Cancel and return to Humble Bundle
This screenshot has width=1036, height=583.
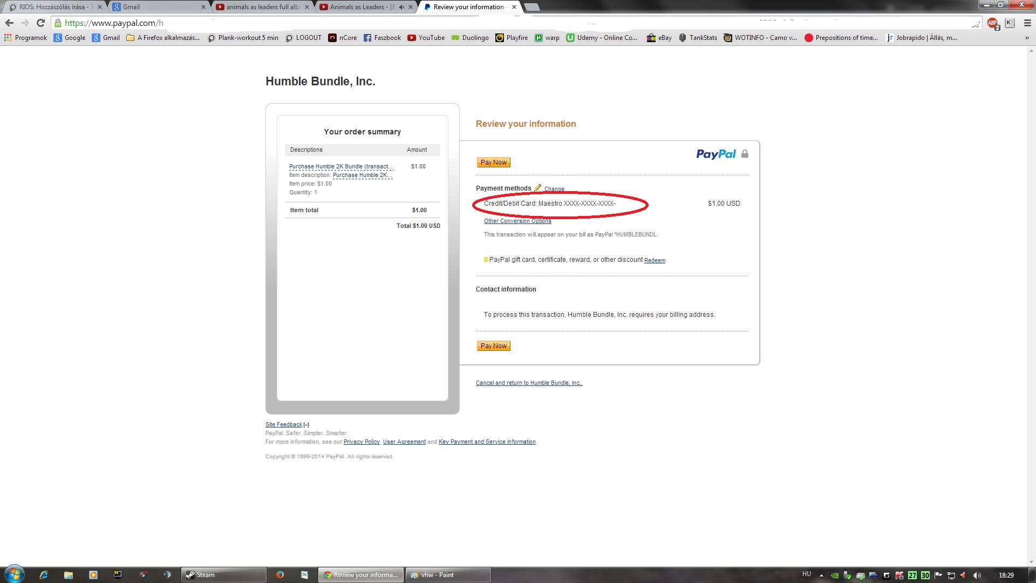pyautogui.click(x=529, y=383)
